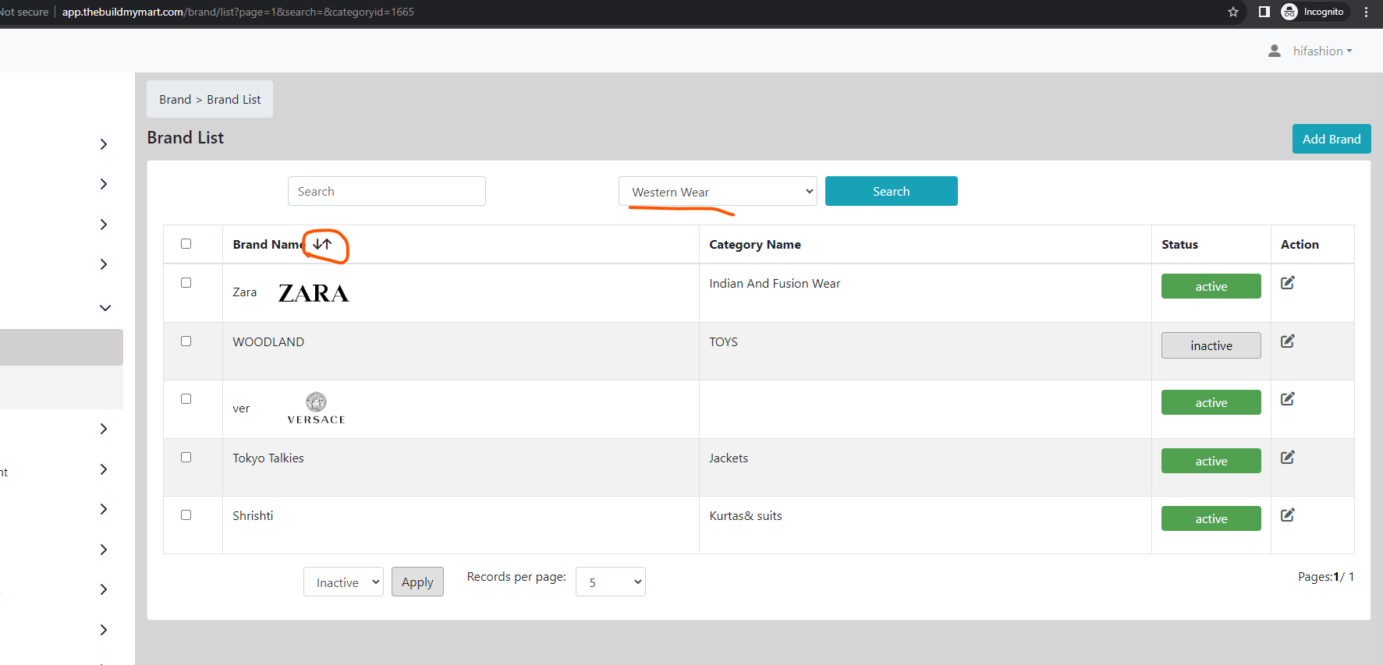Click the Brand List breadcrumb

234,99
